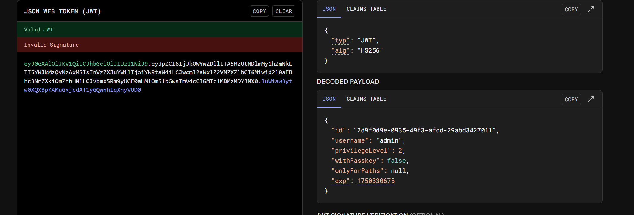Open Claims Table tab for decoded payload
Image resolution: width=634 pixels, height=215 pixels.
(x=366, y=99)
